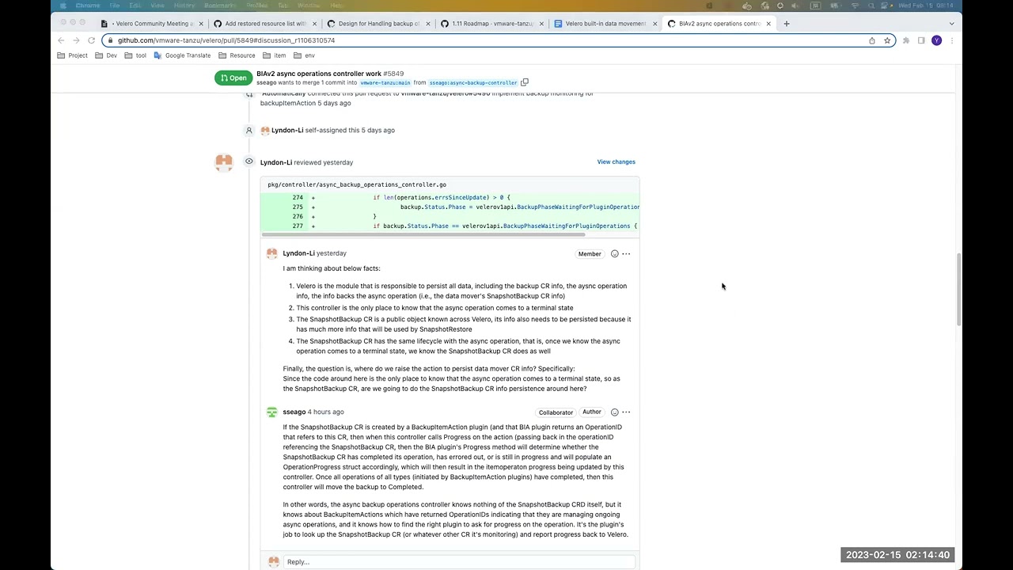
Task: Open async_backup_operations_controller.go file path
Action: tap(357, 184)
